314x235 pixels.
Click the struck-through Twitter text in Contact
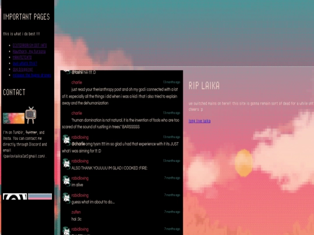[31, 132]
